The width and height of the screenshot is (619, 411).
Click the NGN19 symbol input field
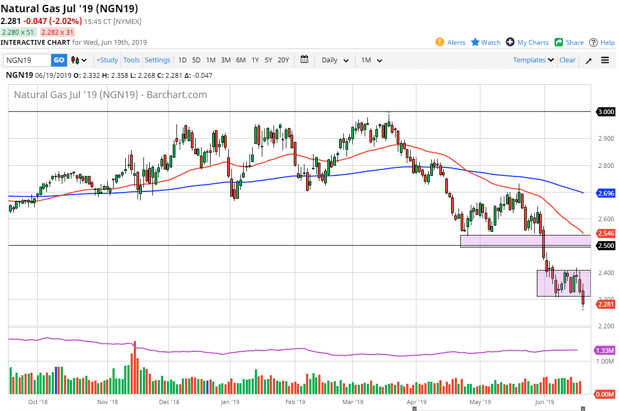coord(28,60)
